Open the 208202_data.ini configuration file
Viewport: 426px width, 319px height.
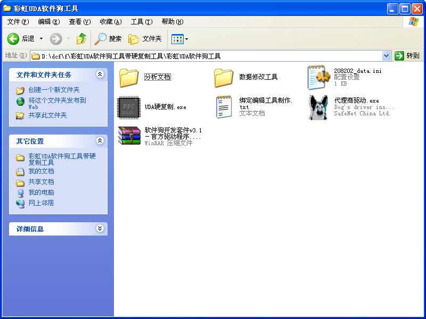[x=318, y=77]
